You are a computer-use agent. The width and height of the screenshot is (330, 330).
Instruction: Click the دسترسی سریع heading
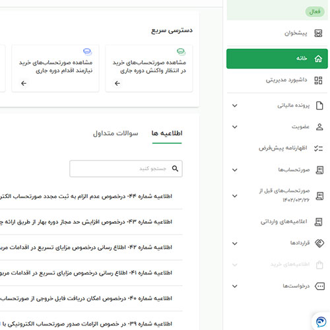pyautogui.click(x=172, y=30)
